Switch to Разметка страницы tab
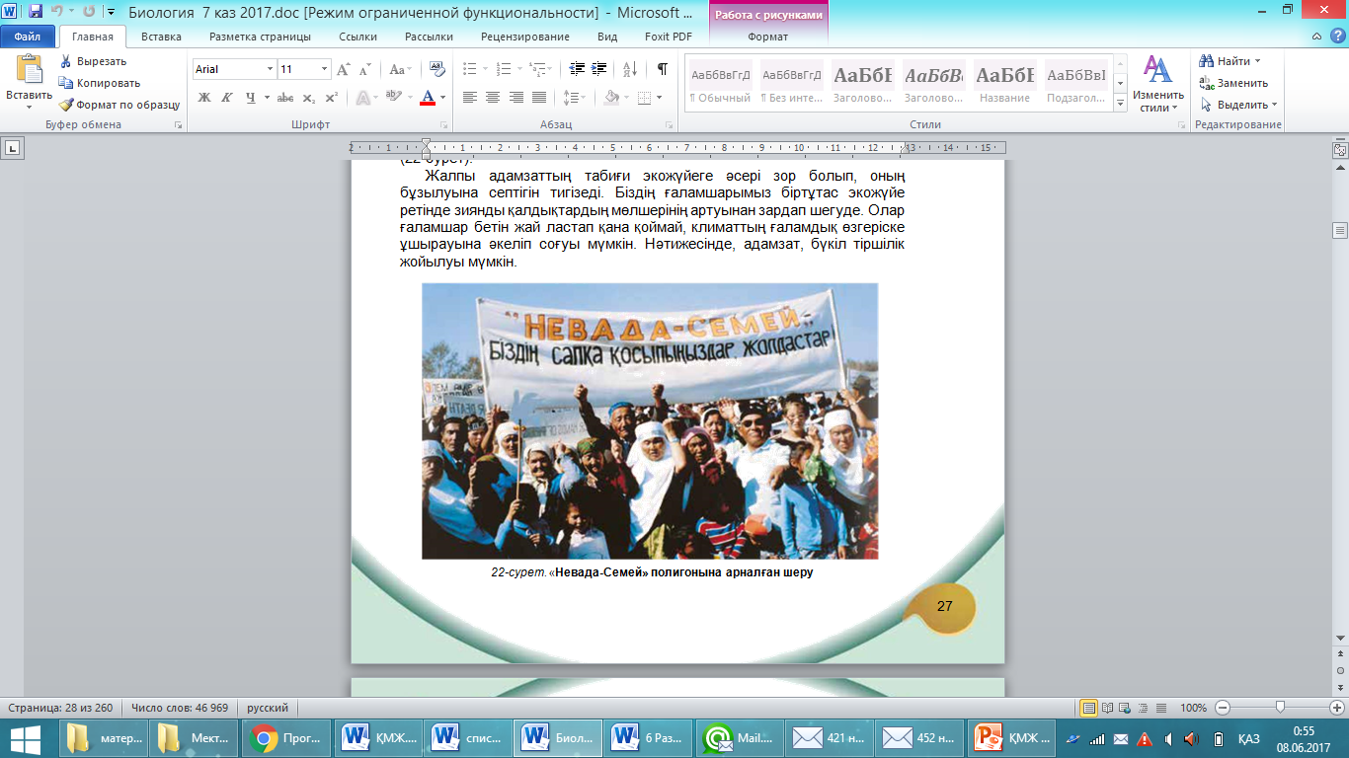This screenshot has width=1349, height=758. pyautogui.click(x=260, y=37)
